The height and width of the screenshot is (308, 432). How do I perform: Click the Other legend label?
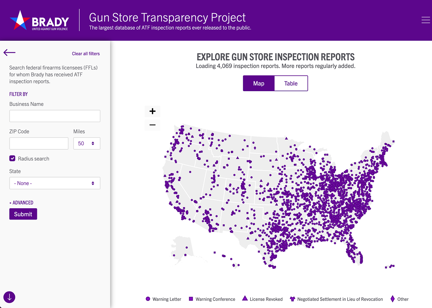403,299
